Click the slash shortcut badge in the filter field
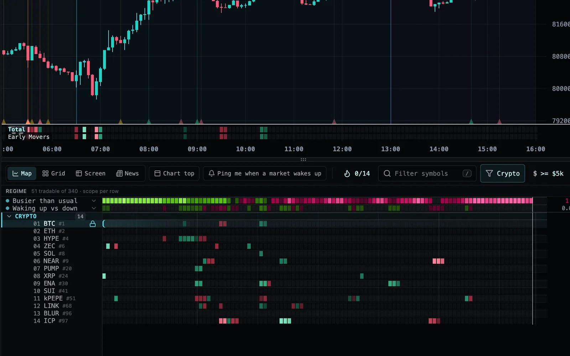The image size is (570, 356). coord(467,173)
